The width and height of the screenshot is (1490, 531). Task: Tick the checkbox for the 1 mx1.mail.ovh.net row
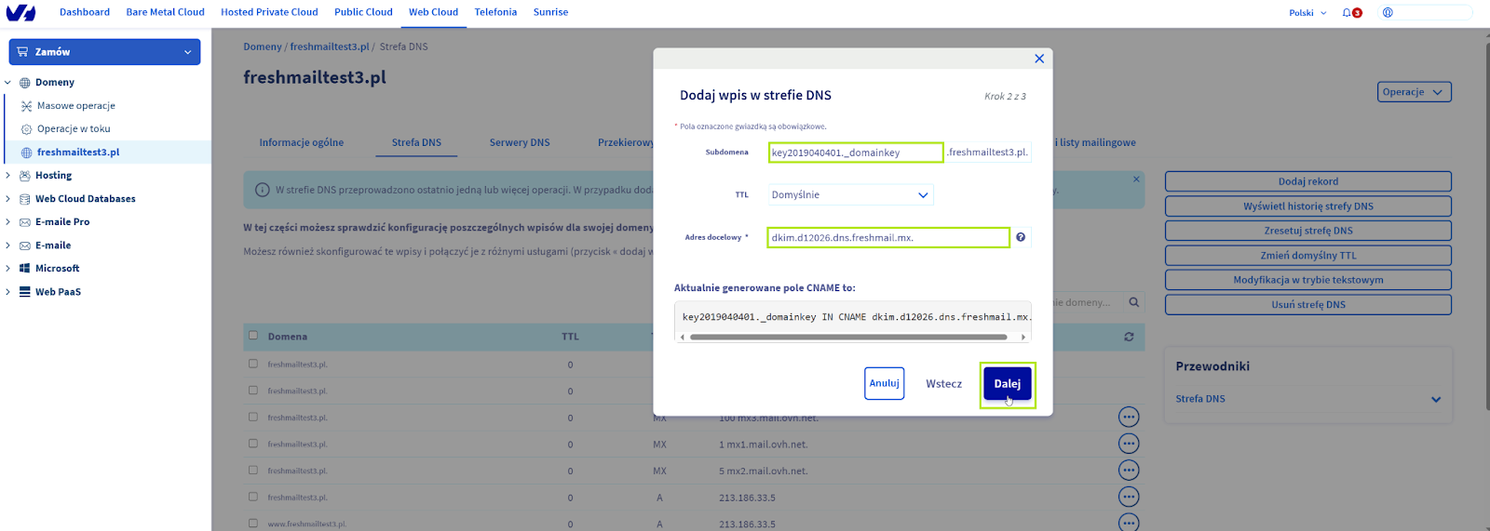click(252, 444)
